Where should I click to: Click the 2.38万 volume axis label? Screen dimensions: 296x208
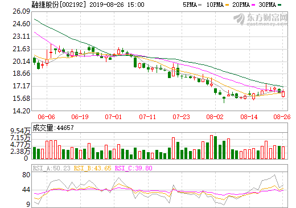[20, 152]
